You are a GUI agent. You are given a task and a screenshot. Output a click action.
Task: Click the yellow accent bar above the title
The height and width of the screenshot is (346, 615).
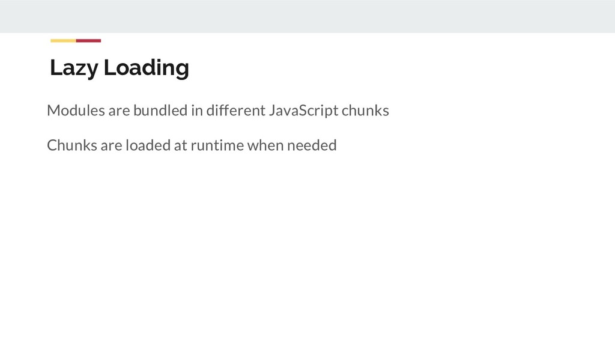tap(63, 41)
